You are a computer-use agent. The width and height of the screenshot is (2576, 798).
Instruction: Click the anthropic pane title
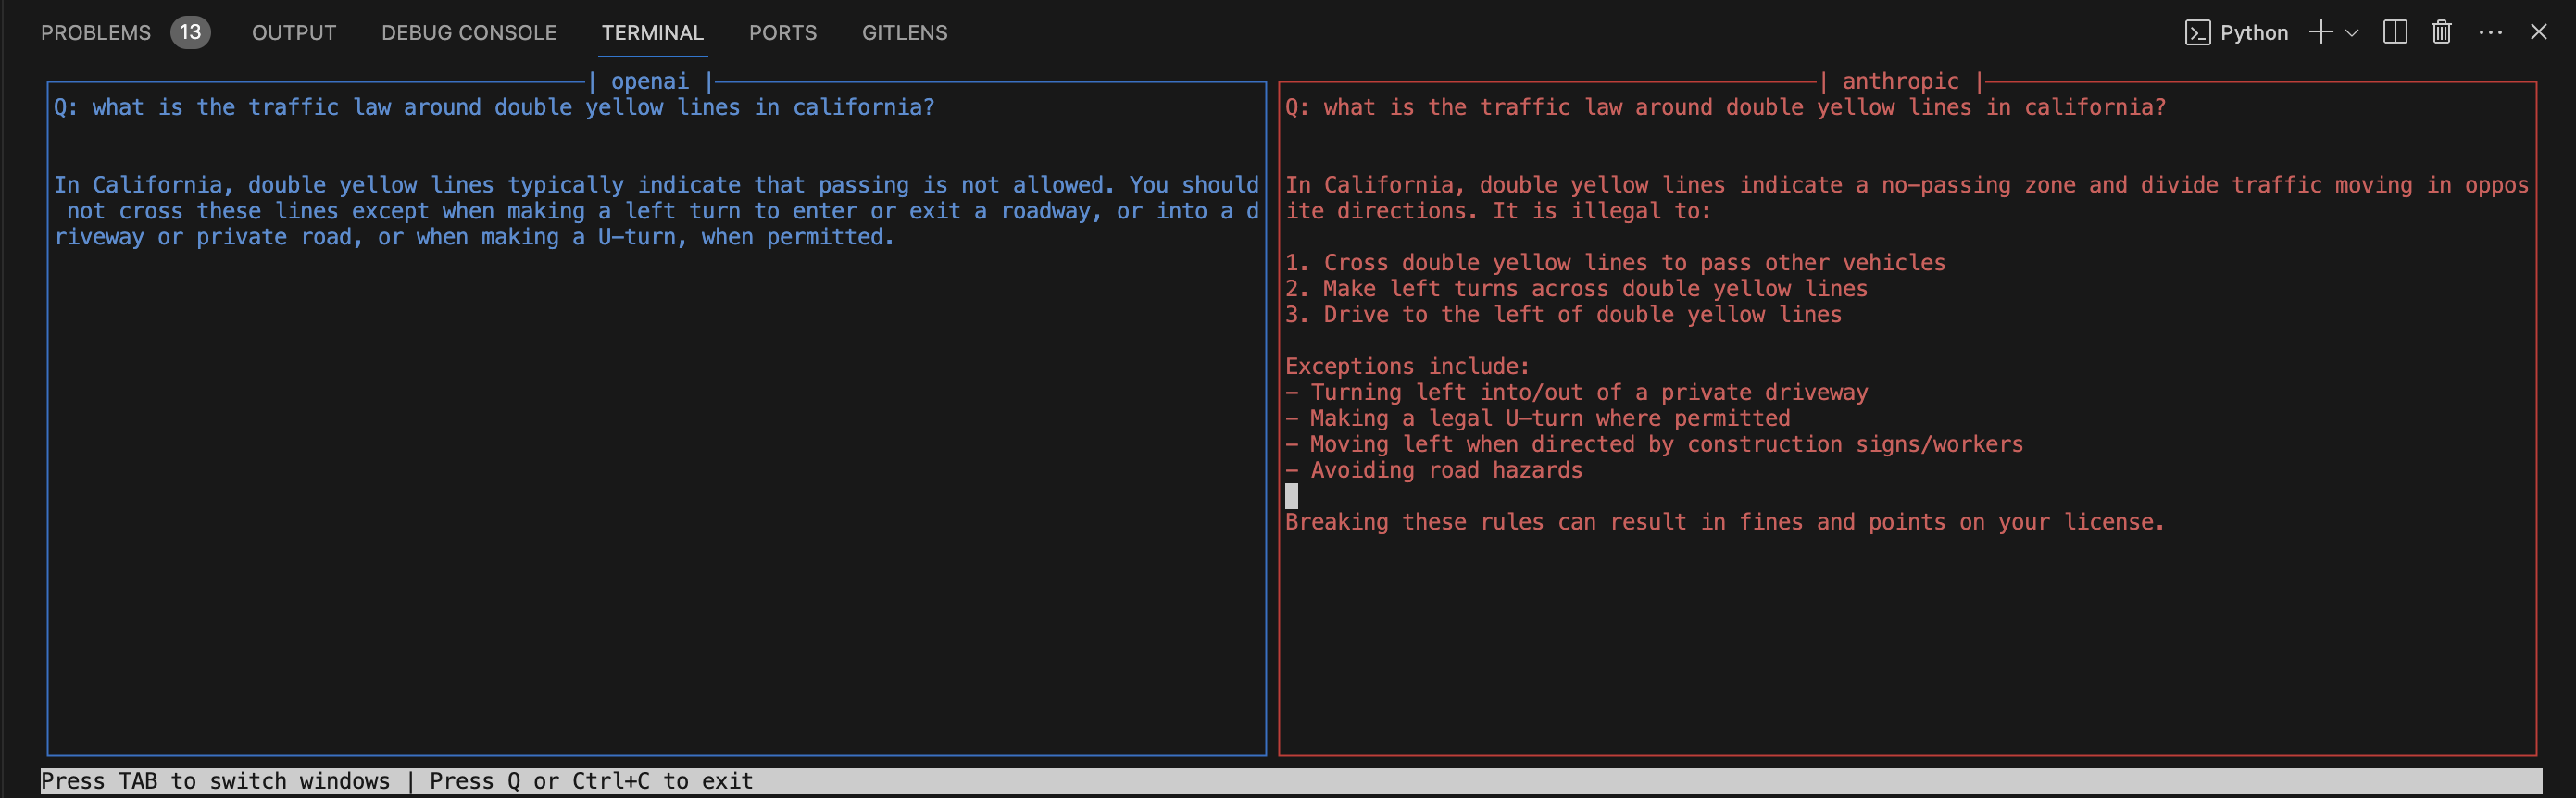tap(1901, 81)
